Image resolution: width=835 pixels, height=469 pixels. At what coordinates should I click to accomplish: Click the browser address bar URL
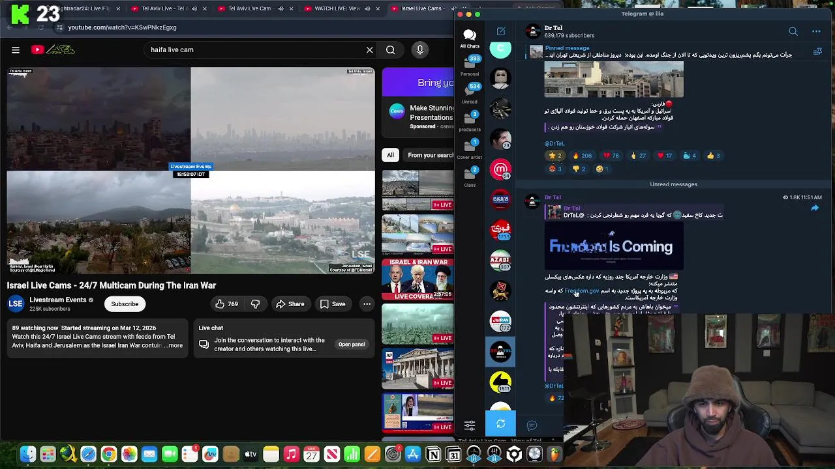(x=122, y=27)
